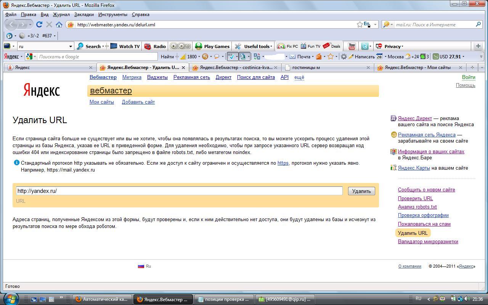Click the URL input field
This screenshot has height=305, width=488.
point(179,191)
